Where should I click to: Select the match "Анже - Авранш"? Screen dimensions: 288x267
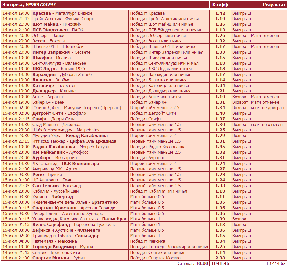pyautogui.click(x=48, y=97)
